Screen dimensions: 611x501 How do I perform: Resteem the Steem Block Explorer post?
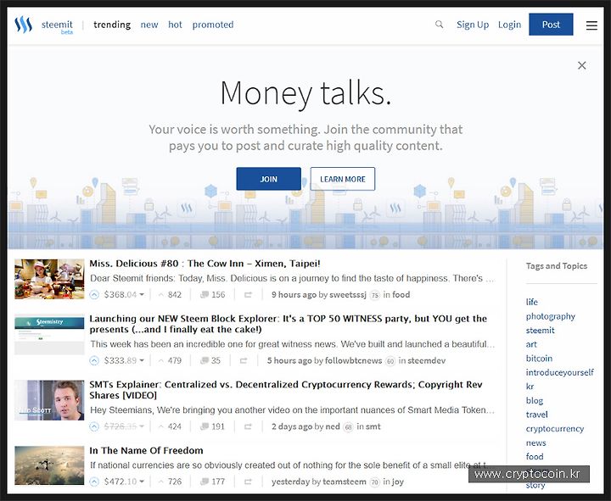(244, 361)
